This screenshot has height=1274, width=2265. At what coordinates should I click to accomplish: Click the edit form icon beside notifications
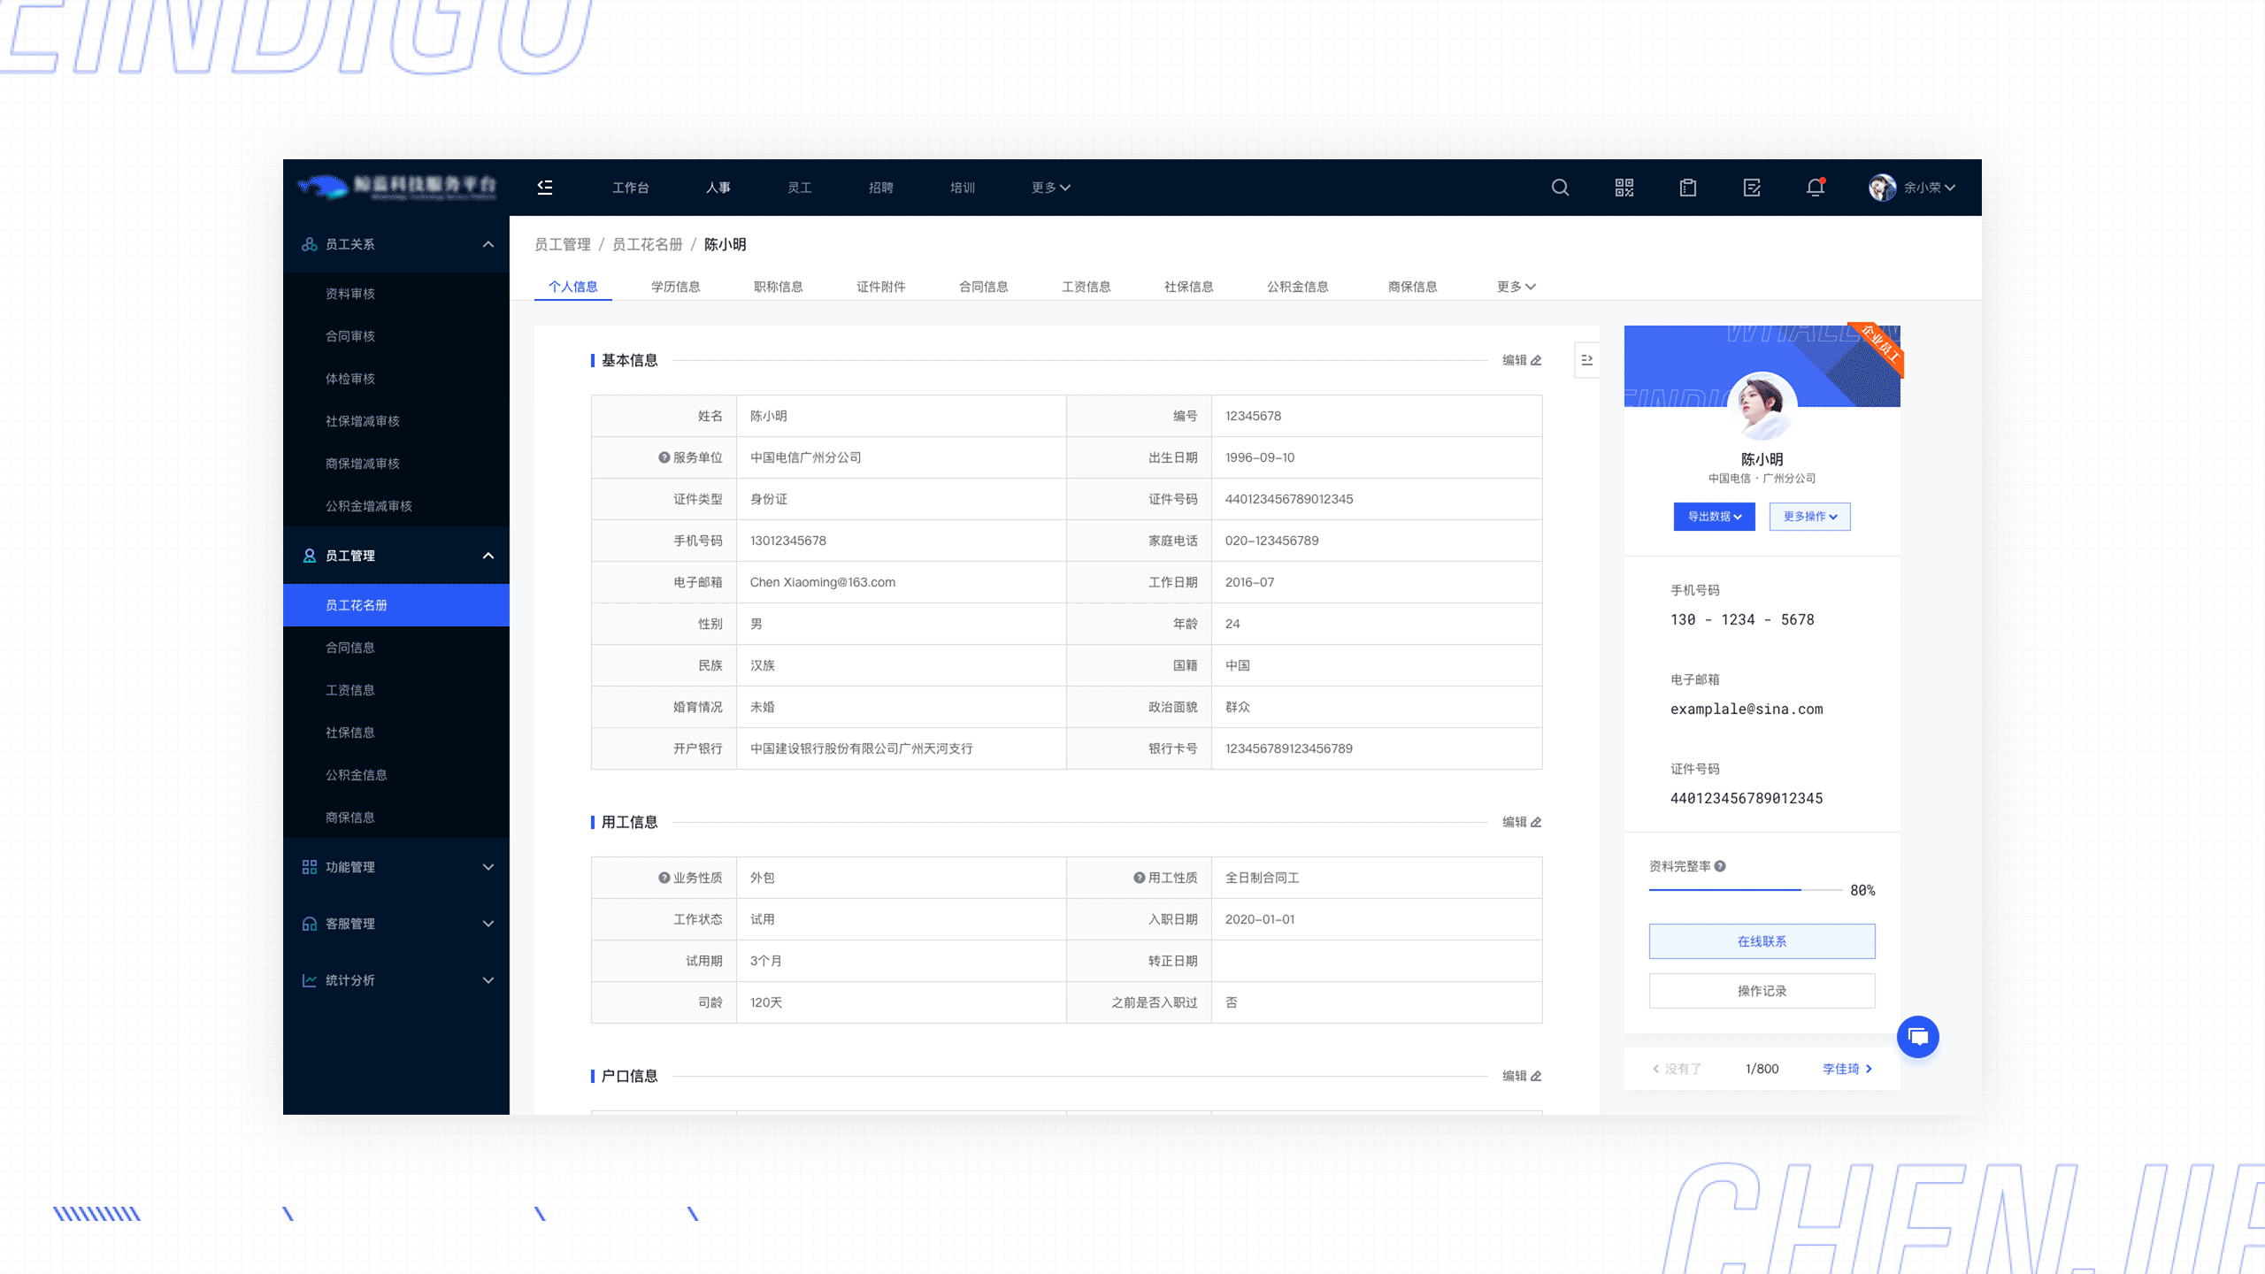(1751, 188)
